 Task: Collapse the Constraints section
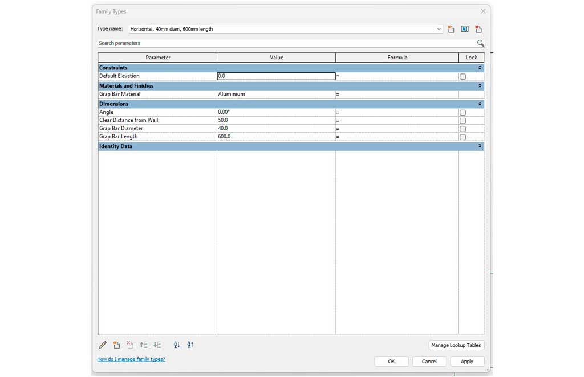(480, 68)
